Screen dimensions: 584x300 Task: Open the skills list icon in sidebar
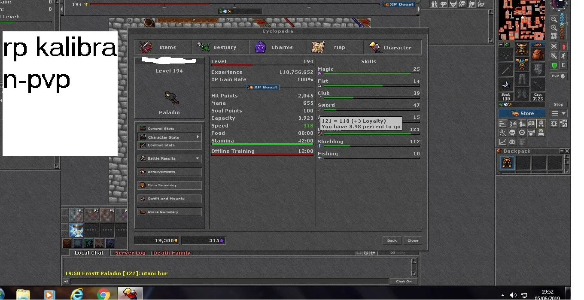point(502,124)
